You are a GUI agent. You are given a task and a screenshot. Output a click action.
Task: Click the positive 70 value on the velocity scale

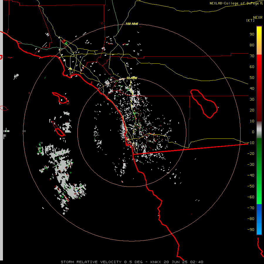[252, 56]
